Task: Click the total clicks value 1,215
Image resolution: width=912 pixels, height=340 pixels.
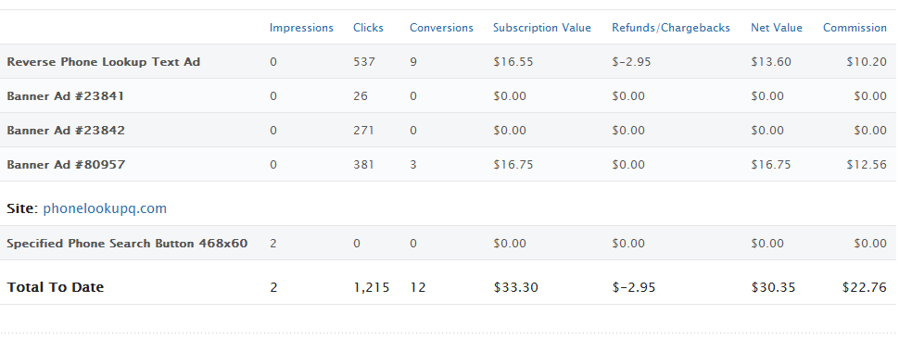Action: tap(372, 287)
